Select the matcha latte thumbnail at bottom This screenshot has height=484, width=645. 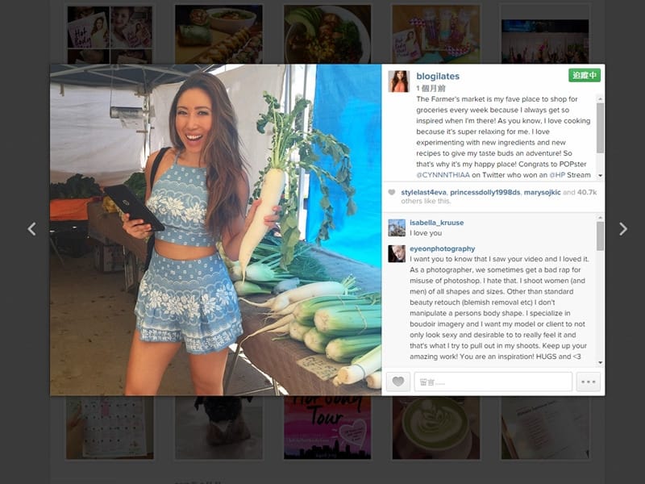pyautogui.click(x=435, y=428)
